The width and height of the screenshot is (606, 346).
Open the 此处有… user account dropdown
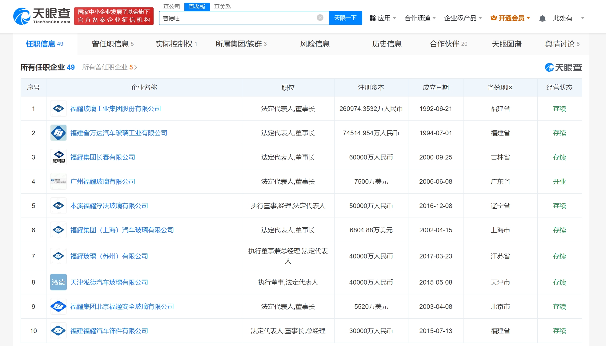568,18
